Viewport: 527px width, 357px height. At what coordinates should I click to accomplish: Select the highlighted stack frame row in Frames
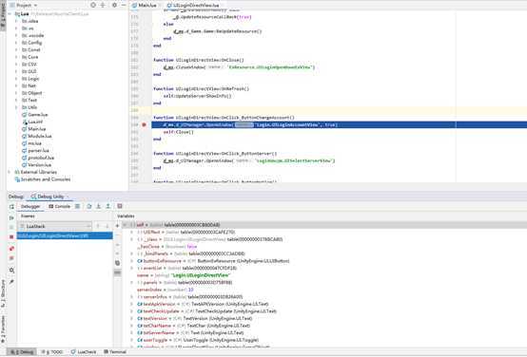(x=65, y=235)
